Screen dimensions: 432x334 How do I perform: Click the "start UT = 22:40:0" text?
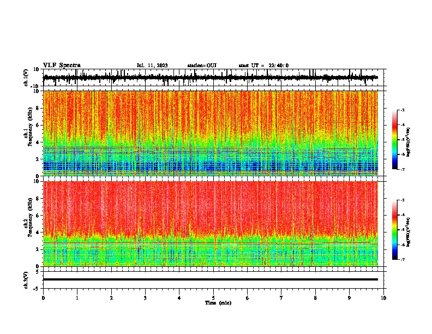263,65
